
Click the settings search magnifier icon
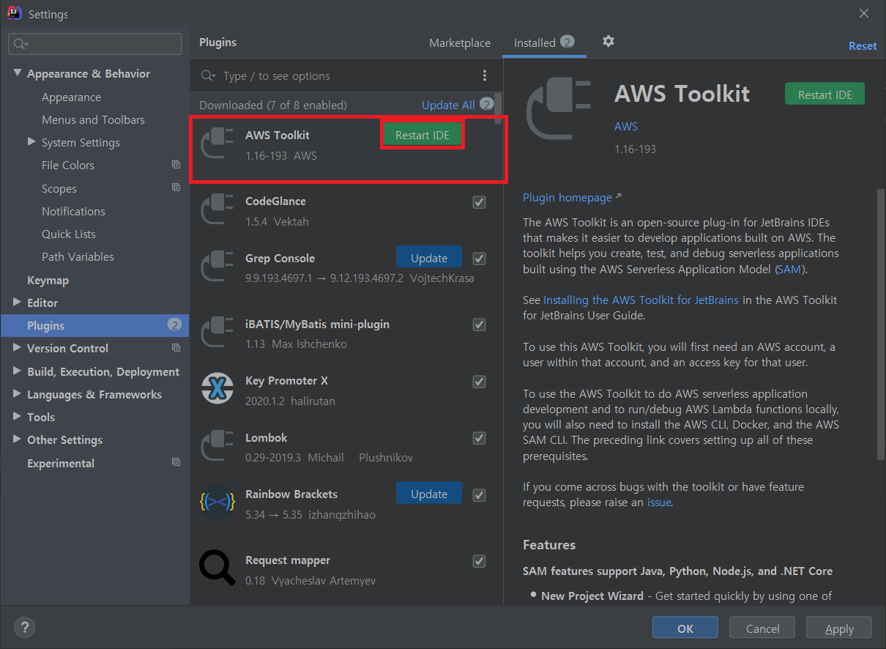click(x=21, y=44)
